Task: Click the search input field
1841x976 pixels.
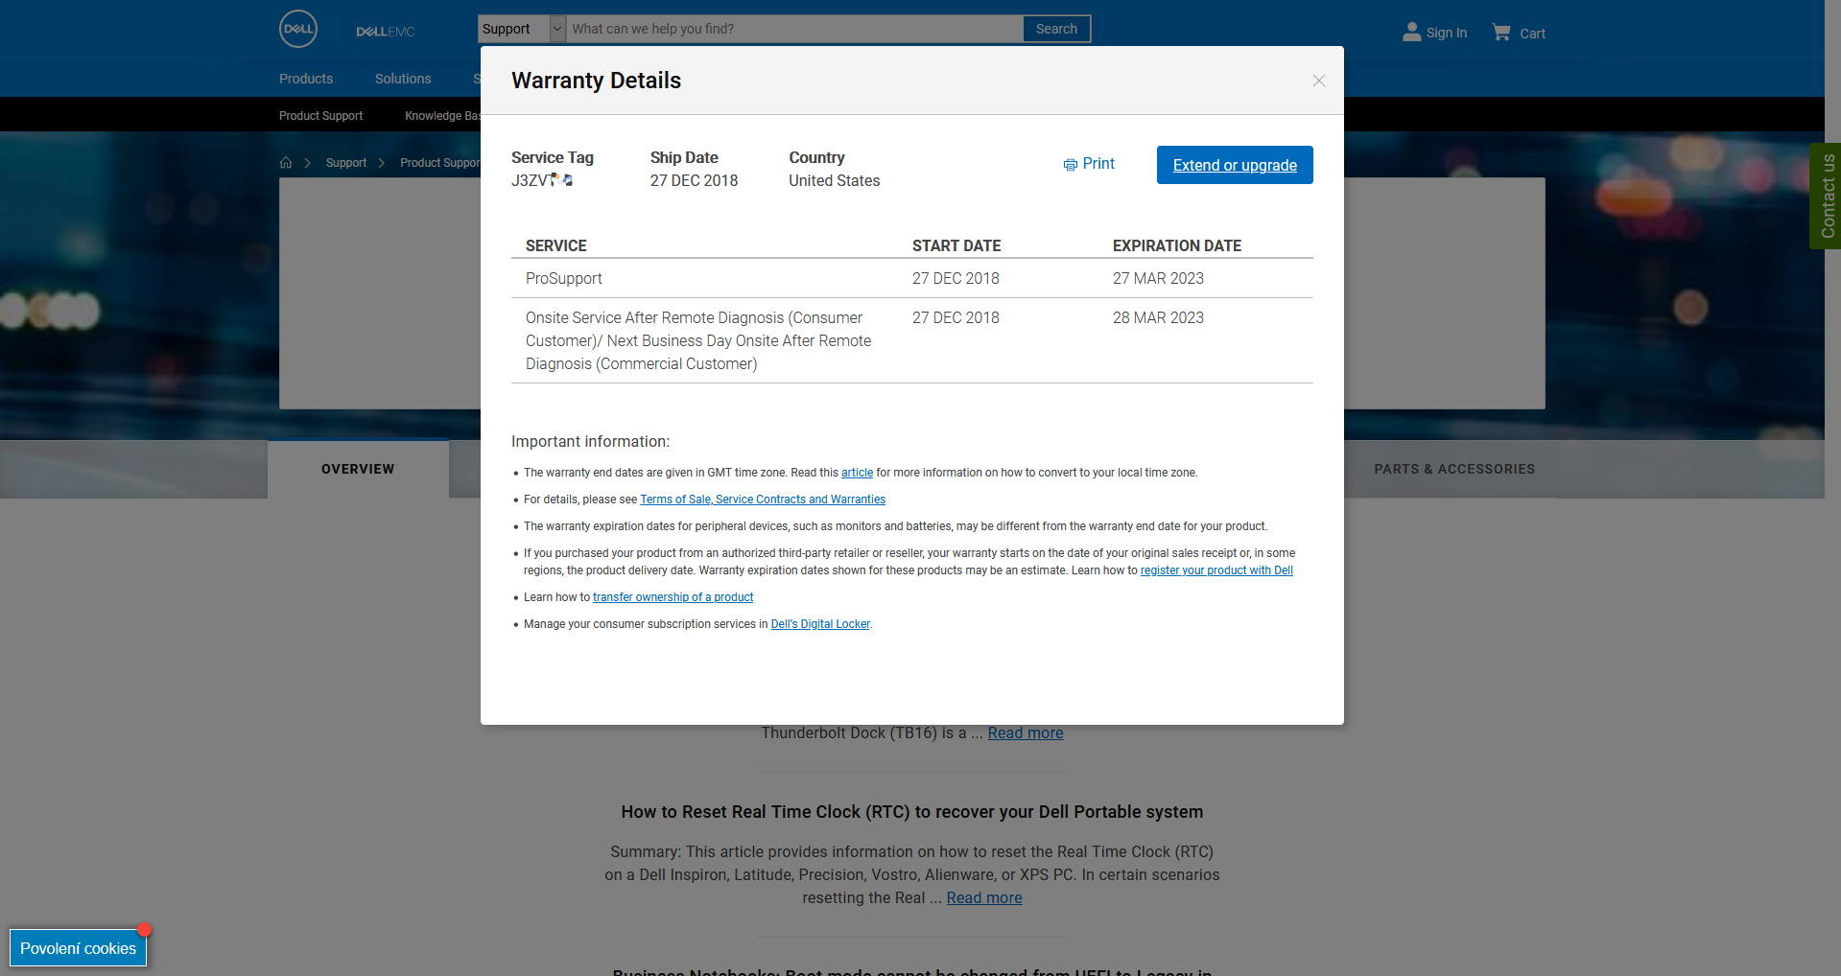Action: (794, 29)
